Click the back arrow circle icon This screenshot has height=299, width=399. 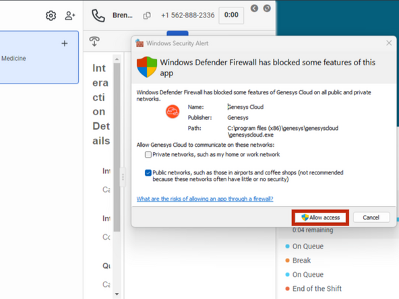pyautogui.click(x=254, y=8)
